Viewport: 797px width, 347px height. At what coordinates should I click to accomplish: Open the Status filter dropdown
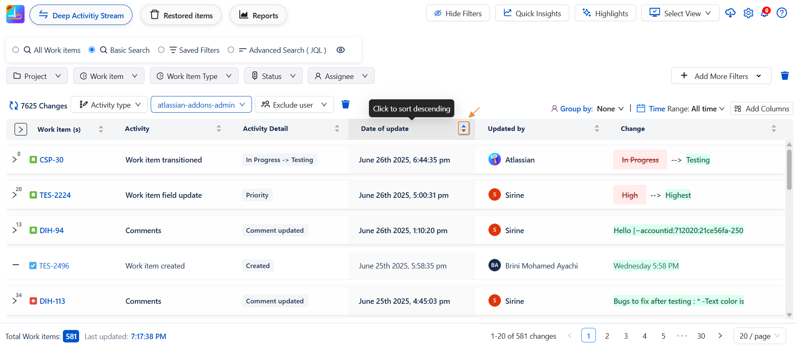(x=273, y=76)
